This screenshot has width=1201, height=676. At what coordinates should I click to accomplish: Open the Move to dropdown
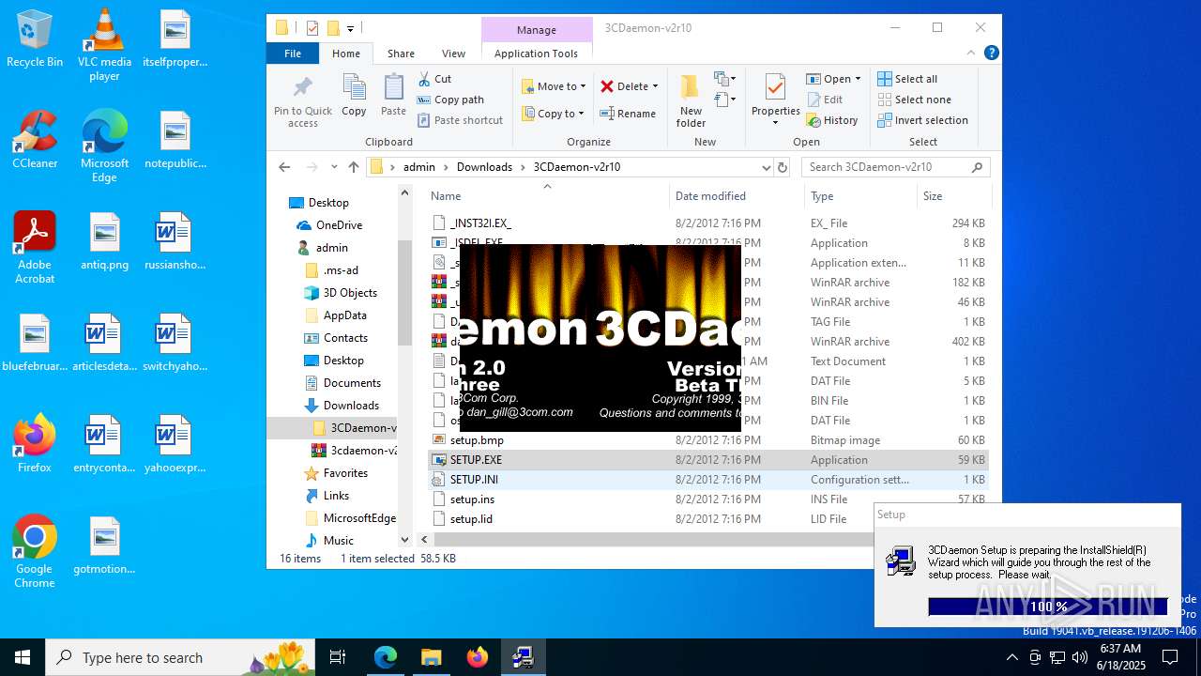(554, 86)
